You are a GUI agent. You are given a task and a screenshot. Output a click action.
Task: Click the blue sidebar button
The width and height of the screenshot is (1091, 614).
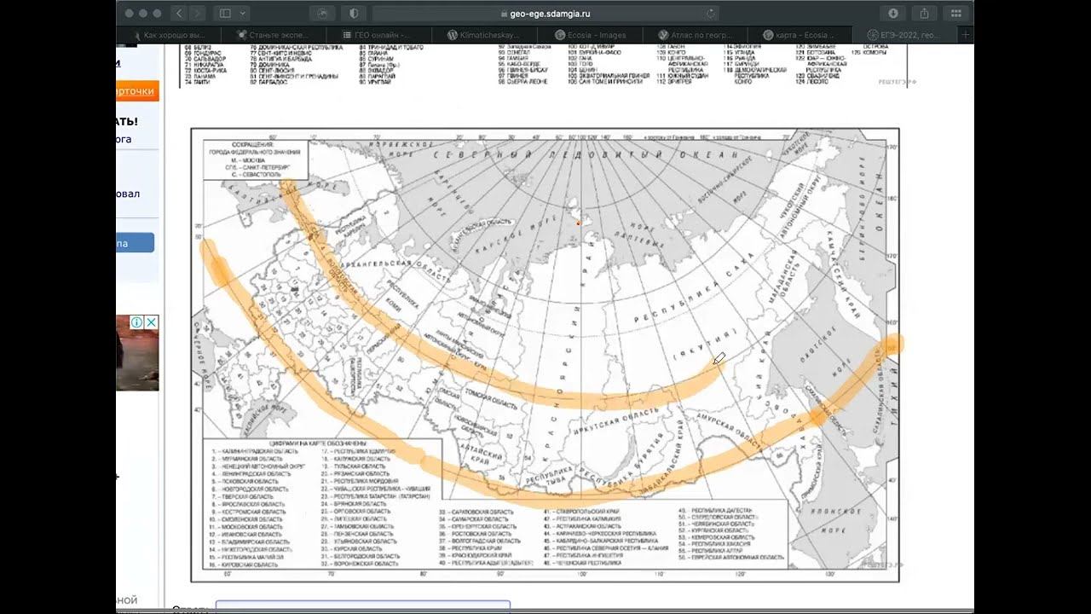click(136, 243)
